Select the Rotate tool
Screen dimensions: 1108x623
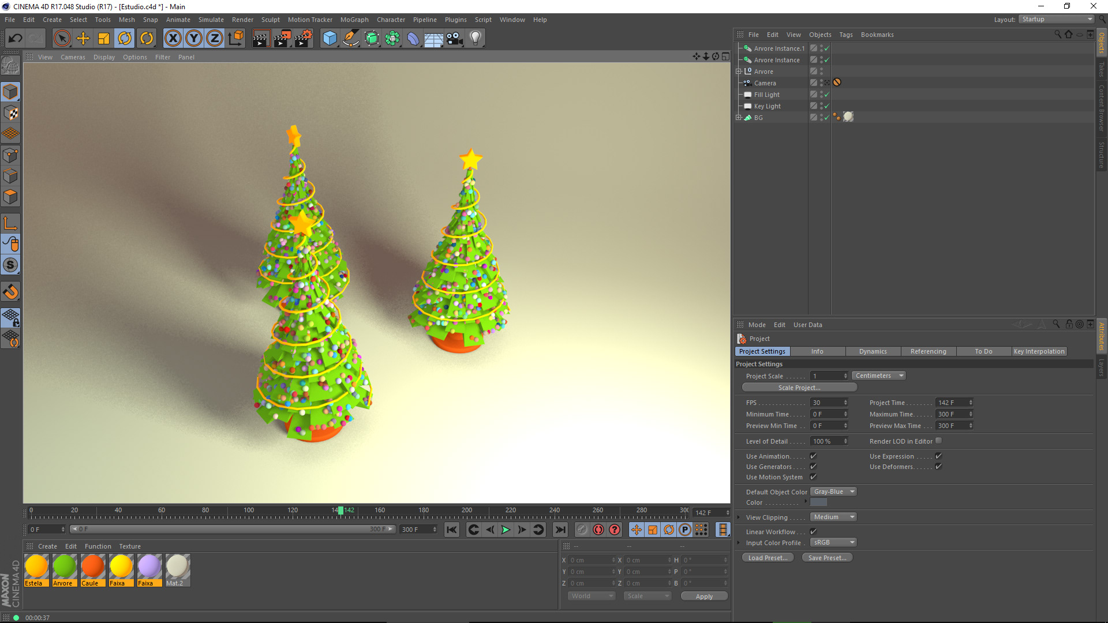[x=125, y=39]
